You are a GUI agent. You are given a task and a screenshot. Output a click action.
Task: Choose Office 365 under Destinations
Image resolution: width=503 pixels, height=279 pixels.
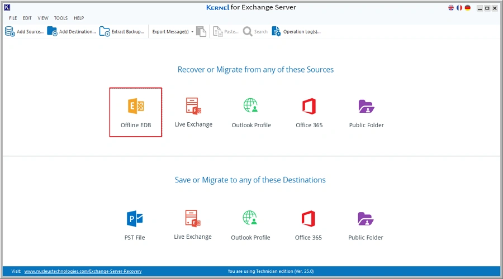pyautogui.click(x=309, y=225)
